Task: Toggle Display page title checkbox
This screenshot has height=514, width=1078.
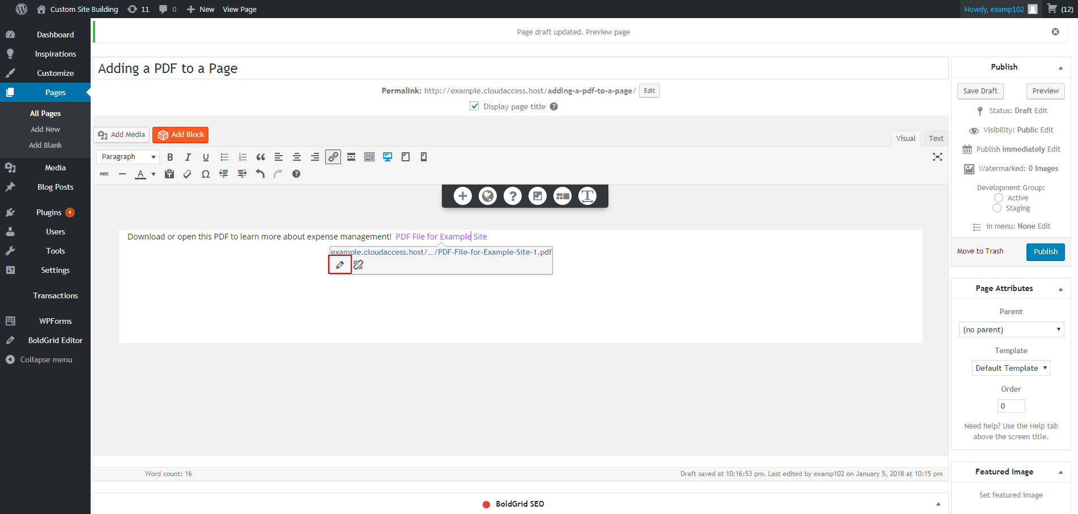Action: (474, 106)
